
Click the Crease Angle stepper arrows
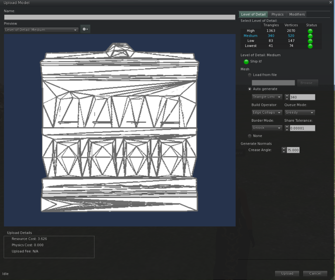coord(284,150)
